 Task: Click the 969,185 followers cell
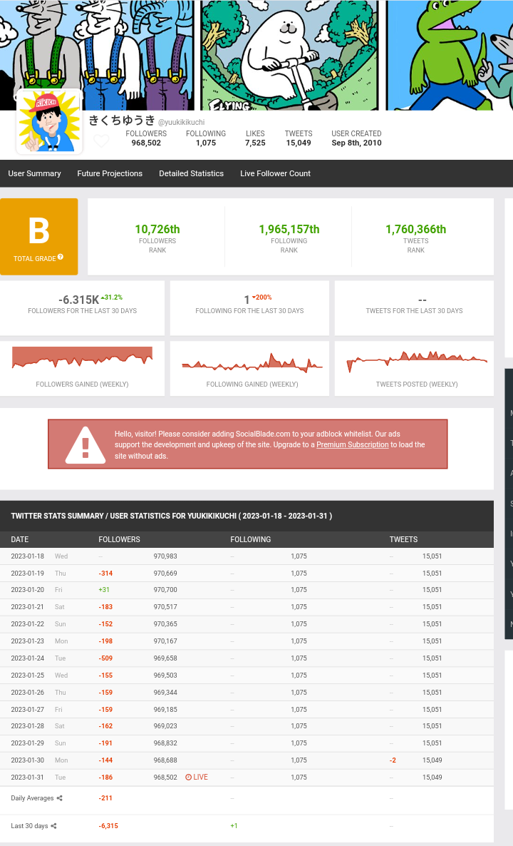point(165,710)
